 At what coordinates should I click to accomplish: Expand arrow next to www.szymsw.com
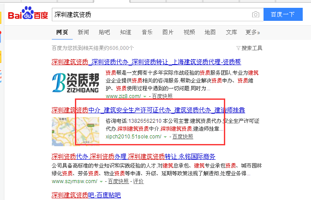pyautogui.click(x=101, y=181)
